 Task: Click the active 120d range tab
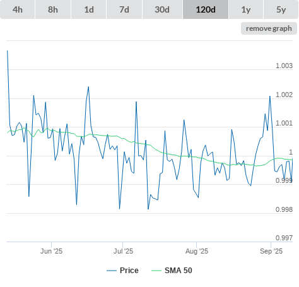click(206, 9)
